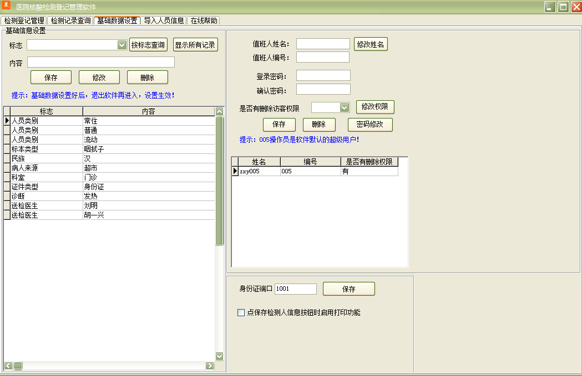Click the scroll right arrow of data table
This screenshot has height=376, width=582.
(210, 365)
